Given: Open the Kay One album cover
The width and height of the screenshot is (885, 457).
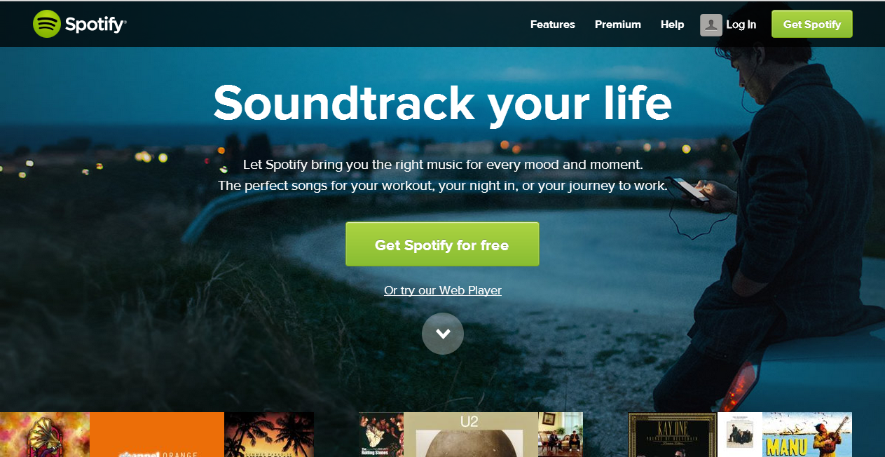Looking at the screenshot, I should [x=673, y=435].
